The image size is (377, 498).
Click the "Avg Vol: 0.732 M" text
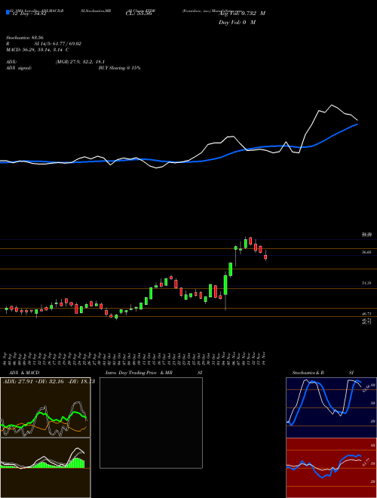(242, 14)
